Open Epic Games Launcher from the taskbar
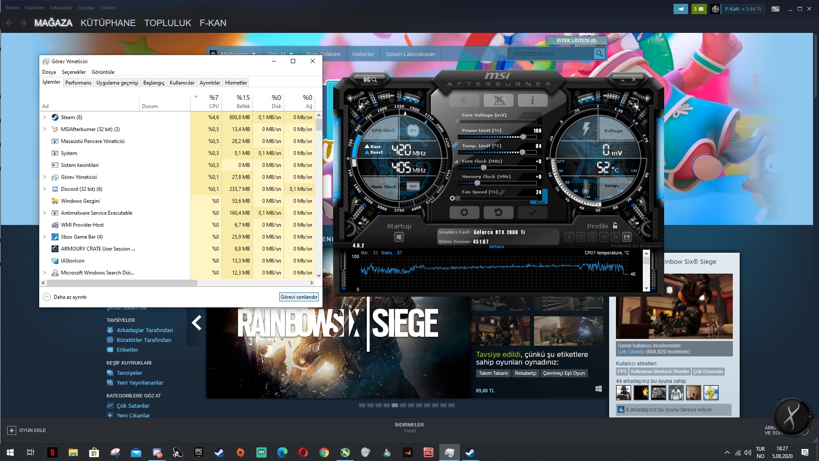819x461 pixels. pos(198,452)
